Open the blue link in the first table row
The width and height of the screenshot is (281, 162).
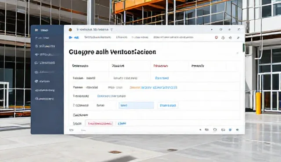click(x=162, y=78)
